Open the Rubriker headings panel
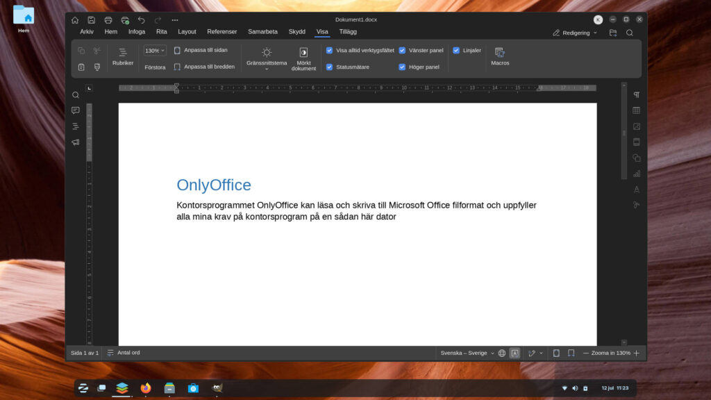This screenshot has height=400, width=711. point(122,53)
